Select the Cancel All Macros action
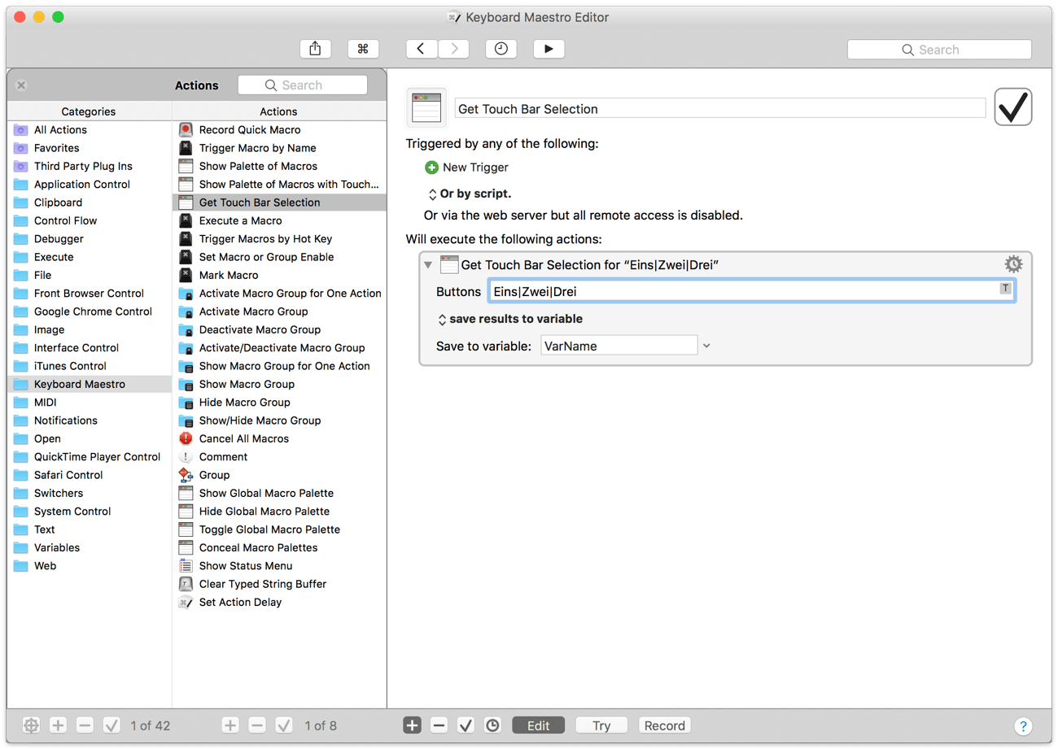This screenshot has height=749, width=1058. click(279, 438)
